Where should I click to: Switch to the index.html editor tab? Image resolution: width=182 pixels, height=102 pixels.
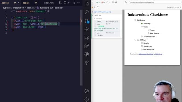tap(49, 3)
